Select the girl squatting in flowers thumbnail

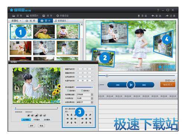67,32
